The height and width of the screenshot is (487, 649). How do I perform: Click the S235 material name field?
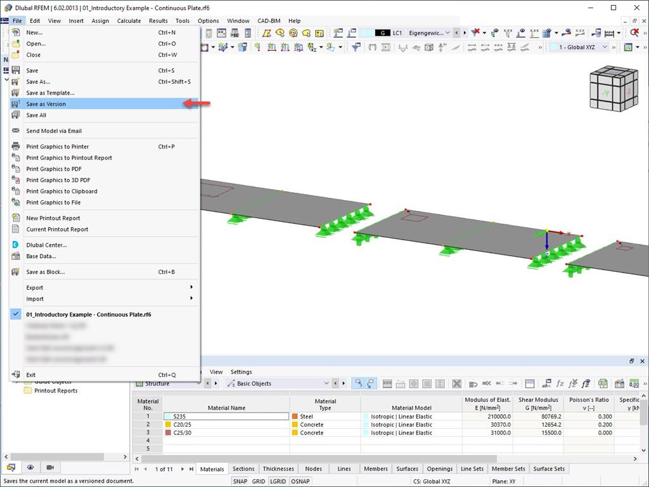click(x=226, y=416)
